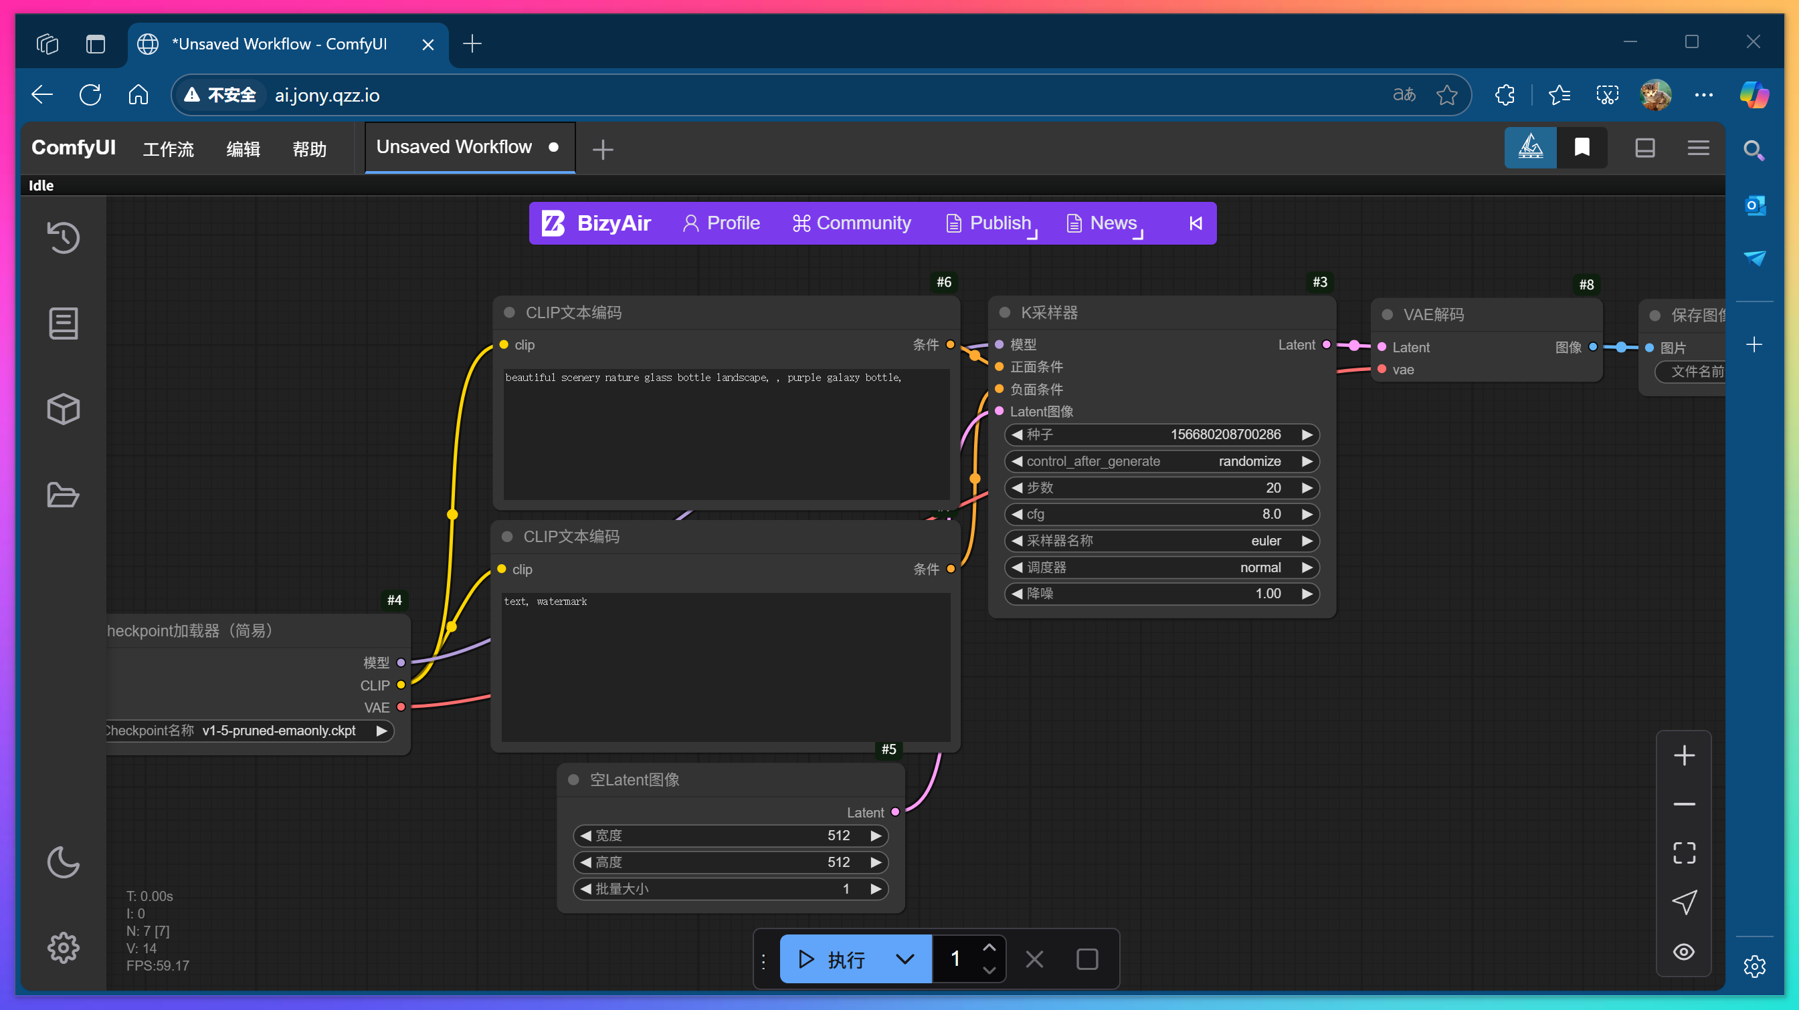Toggle bottom panel icon in top bar
1799x1010 pixels.
coord(1644,148)
